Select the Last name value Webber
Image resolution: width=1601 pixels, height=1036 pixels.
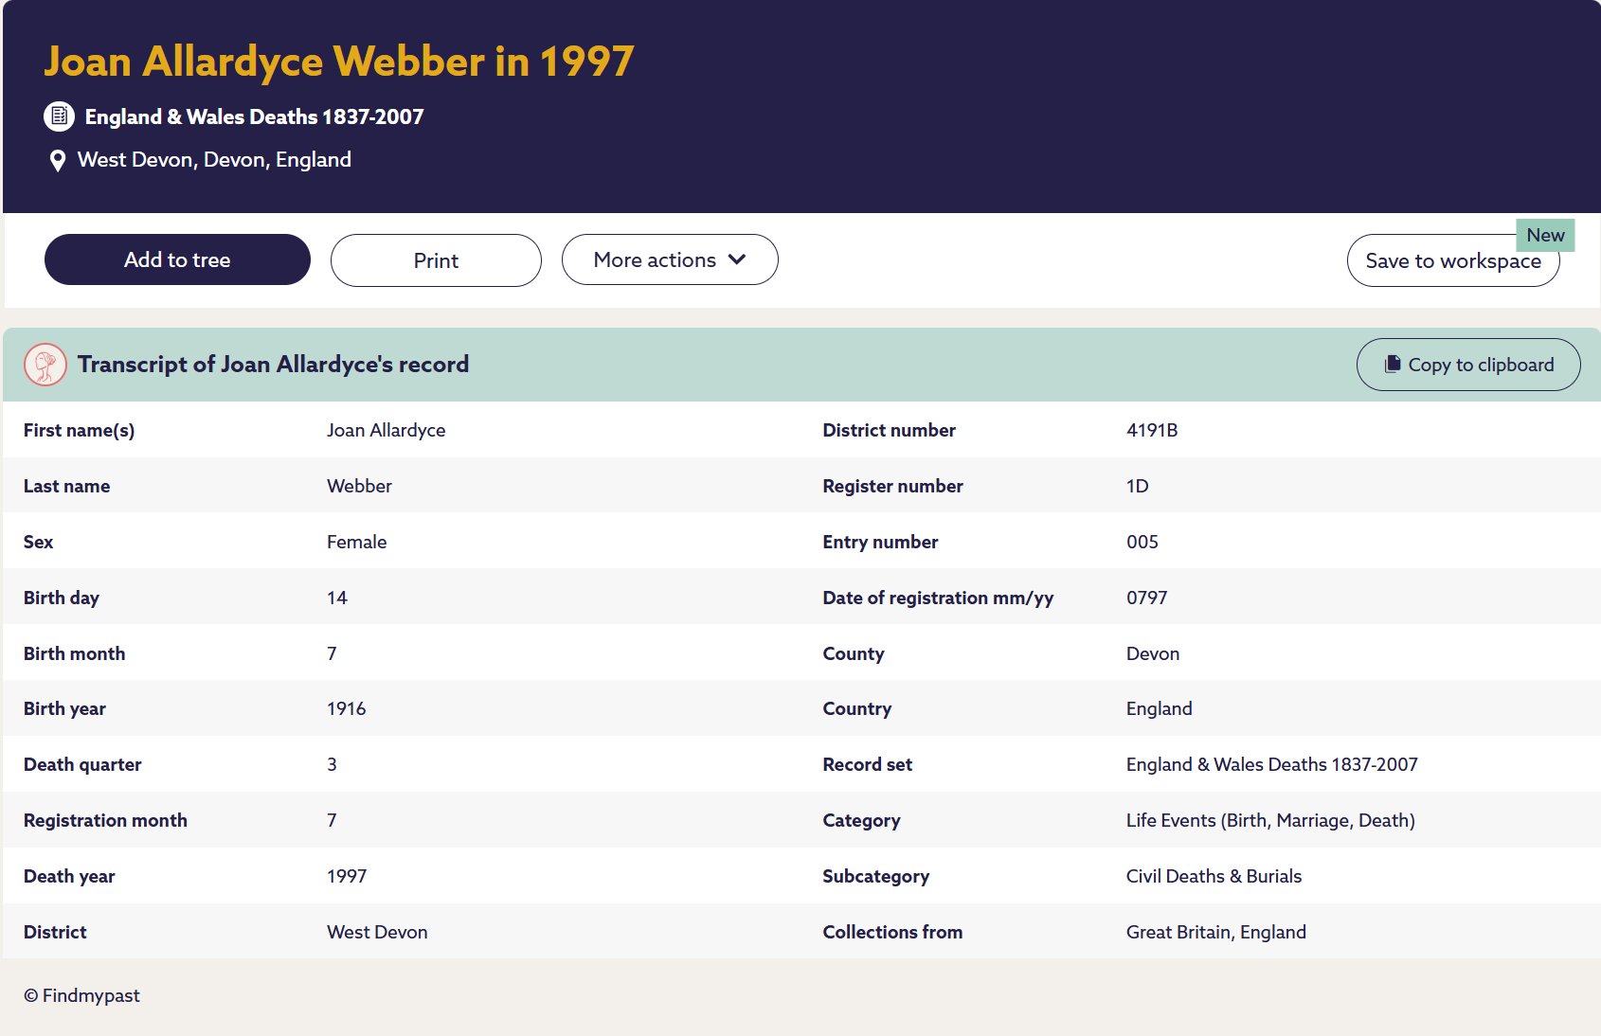click(359, 486)
